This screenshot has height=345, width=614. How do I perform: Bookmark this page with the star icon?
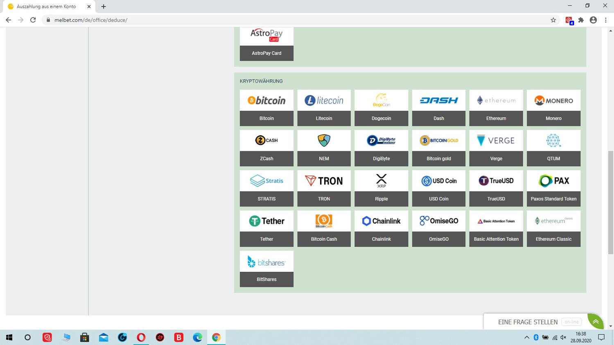(x=553, y=20)
